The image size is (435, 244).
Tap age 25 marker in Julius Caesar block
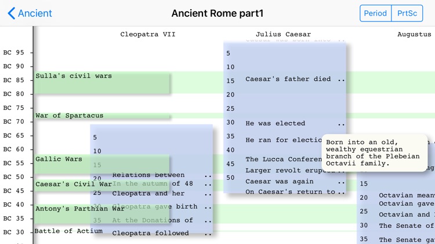tap(230, 109)
